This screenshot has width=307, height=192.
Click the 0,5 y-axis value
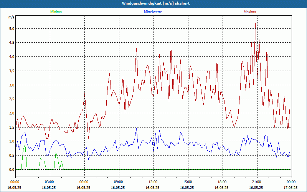(x=12, y=156)
